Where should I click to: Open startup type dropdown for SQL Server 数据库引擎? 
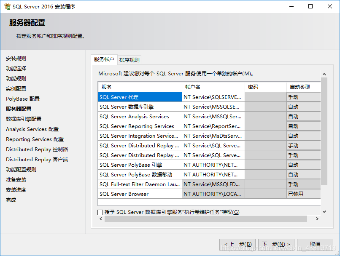[304, 107]
